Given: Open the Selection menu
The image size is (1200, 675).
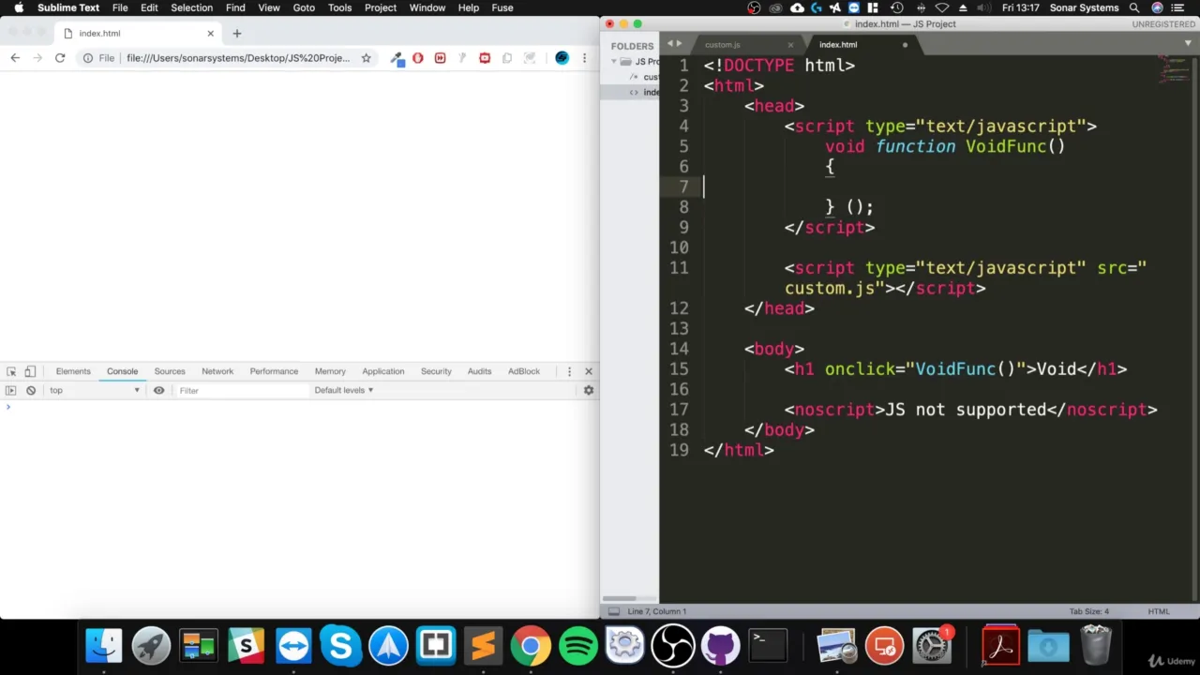Looking at the screenshot, I should click(191, 7).
